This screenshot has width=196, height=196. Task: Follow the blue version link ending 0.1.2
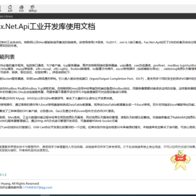point(3,175)
